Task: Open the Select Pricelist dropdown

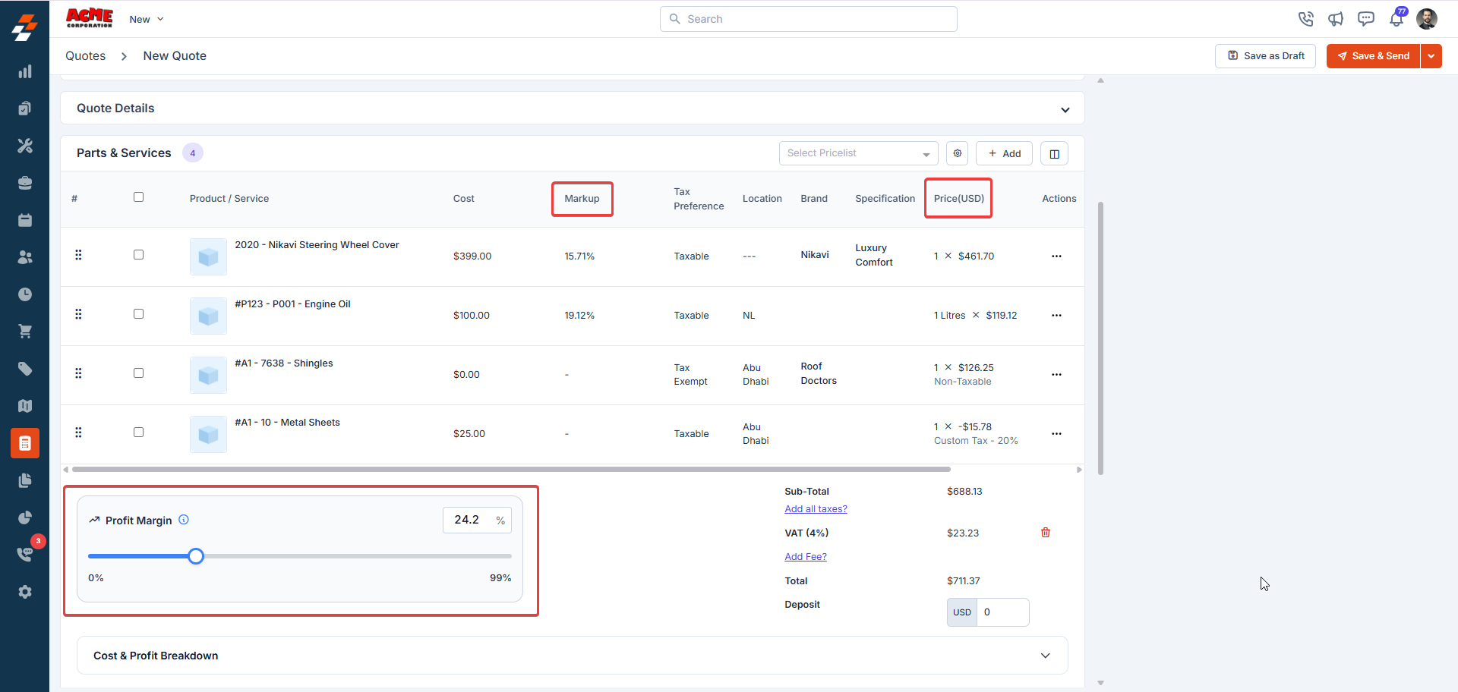Action: coord(858,153)
